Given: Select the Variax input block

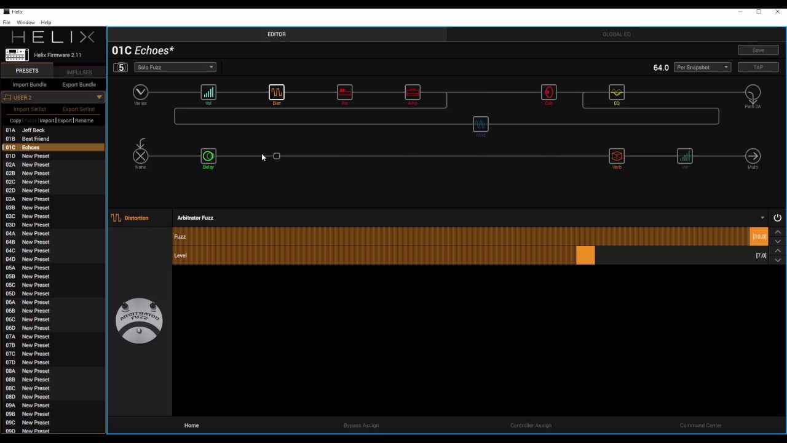Looking at the screenshot, I should click(x=141, y=92).
